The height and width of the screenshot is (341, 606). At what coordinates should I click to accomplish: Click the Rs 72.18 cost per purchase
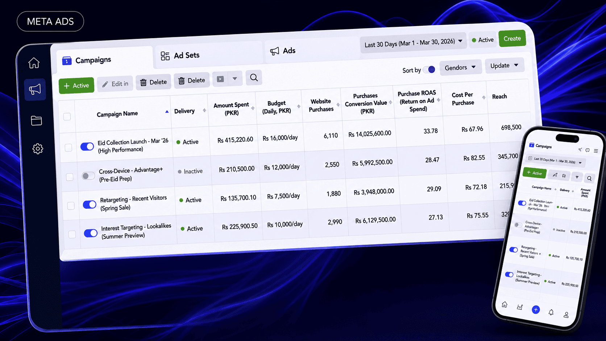(x=476, y=187)
